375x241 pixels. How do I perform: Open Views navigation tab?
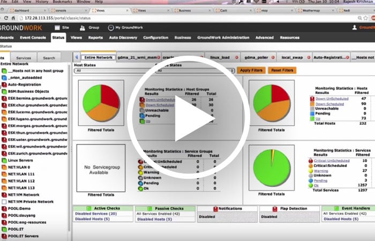(76, 37)
